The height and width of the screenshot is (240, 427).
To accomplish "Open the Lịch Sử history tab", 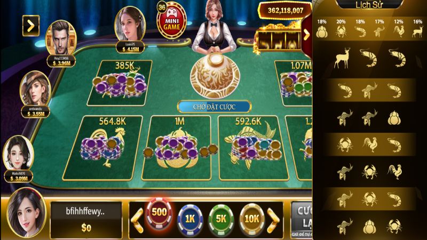I will point(369,5).
